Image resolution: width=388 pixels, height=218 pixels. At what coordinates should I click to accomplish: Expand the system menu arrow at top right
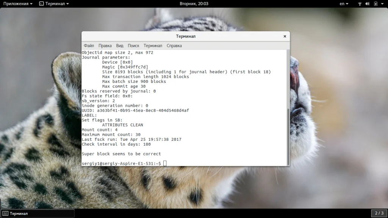pyautogui.click(x=382, y=4)
